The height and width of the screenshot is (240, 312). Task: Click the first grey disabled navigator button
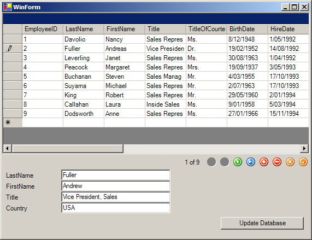tap(211, 162)
